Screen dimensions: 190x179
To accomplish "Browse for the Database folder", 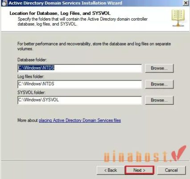I will click(x=159, y=68).
